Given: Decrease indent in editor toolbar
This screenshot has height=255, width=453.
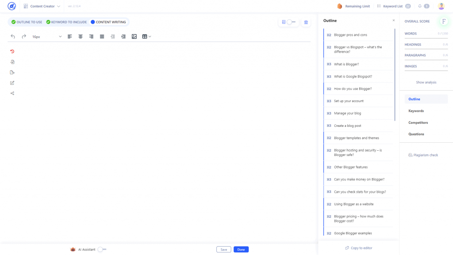Looking at the screenshot, I should pyautogui.click(x=113, y=37).
